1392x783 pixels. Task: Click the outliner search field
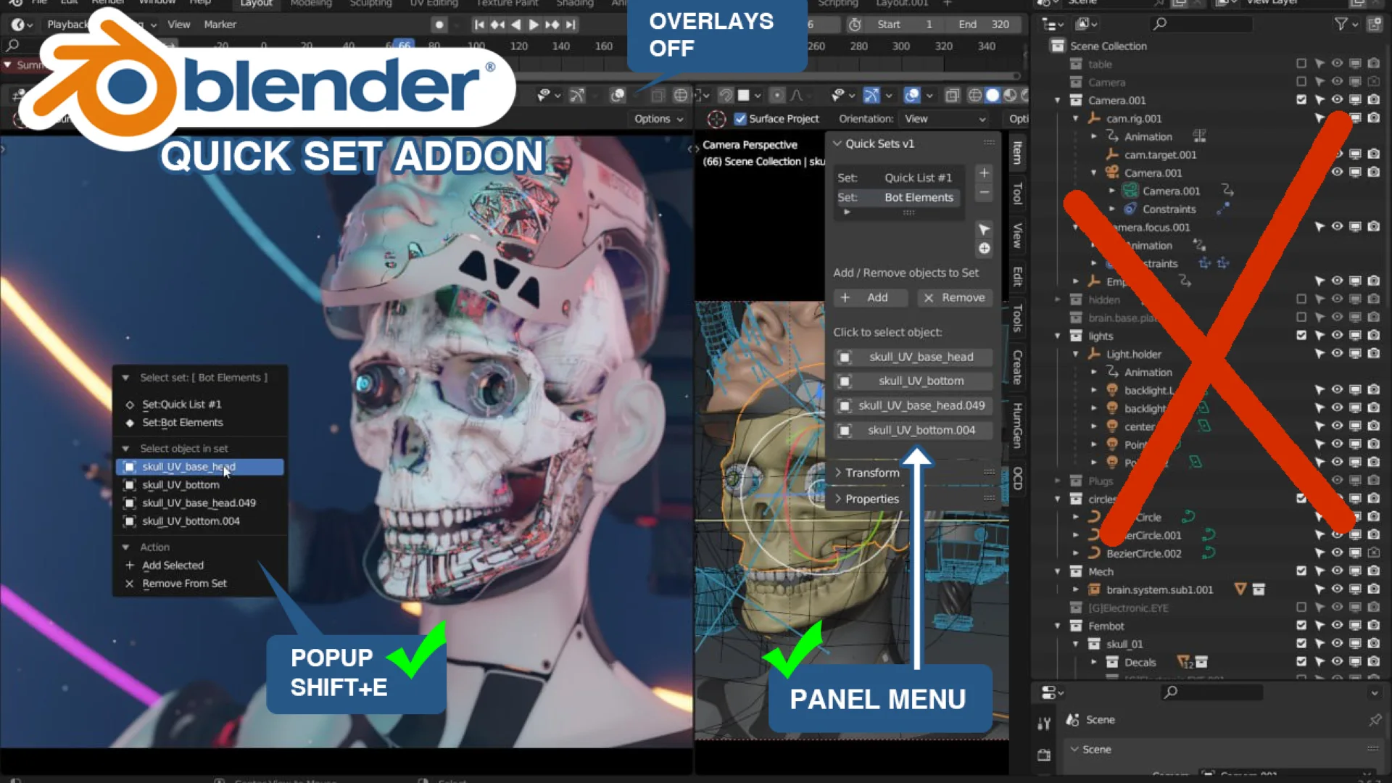click(1200, 24)
